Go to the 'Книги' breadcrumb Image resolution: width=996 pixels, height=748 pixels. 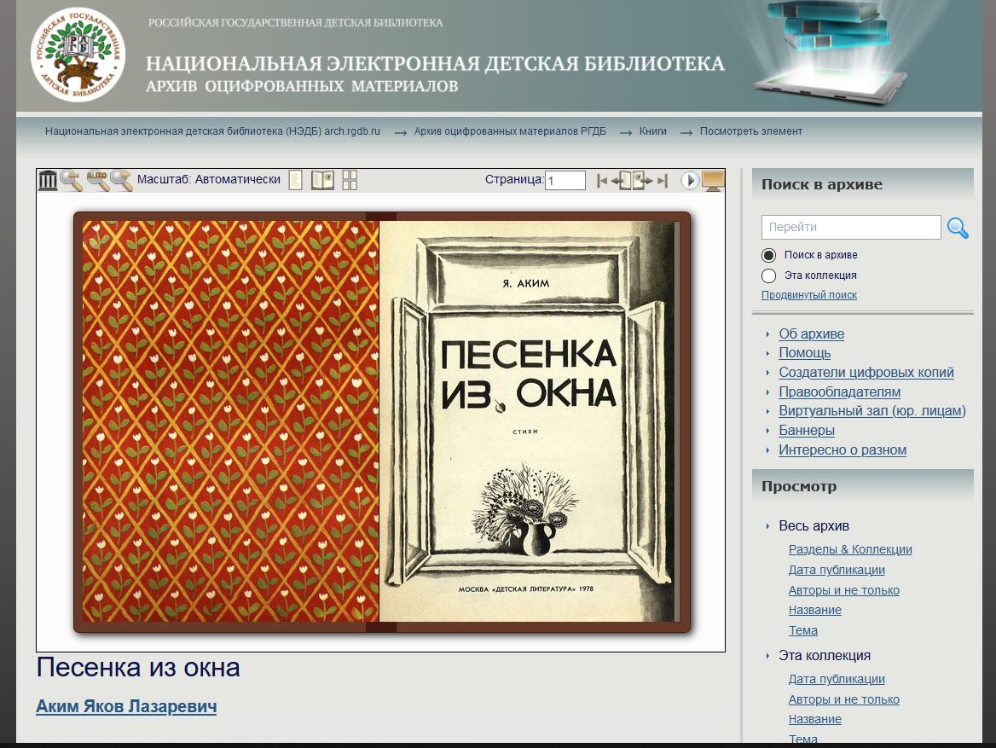pos(652,130)
